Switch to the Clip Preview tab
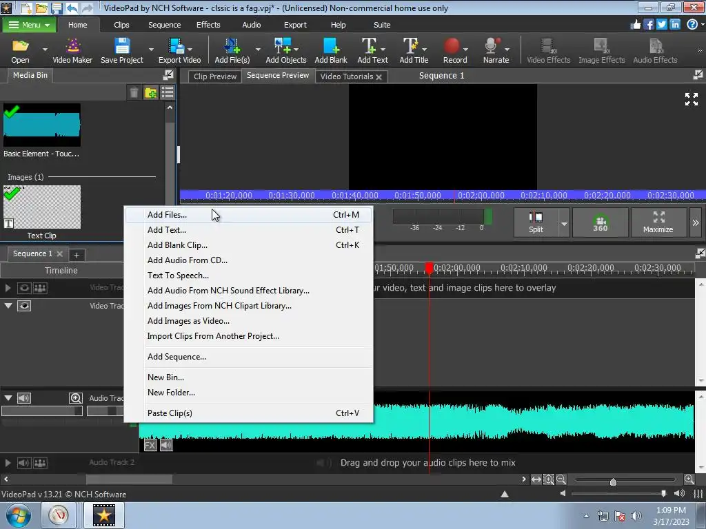The height and width of the screenshot is (529, 706). point(215,76)
